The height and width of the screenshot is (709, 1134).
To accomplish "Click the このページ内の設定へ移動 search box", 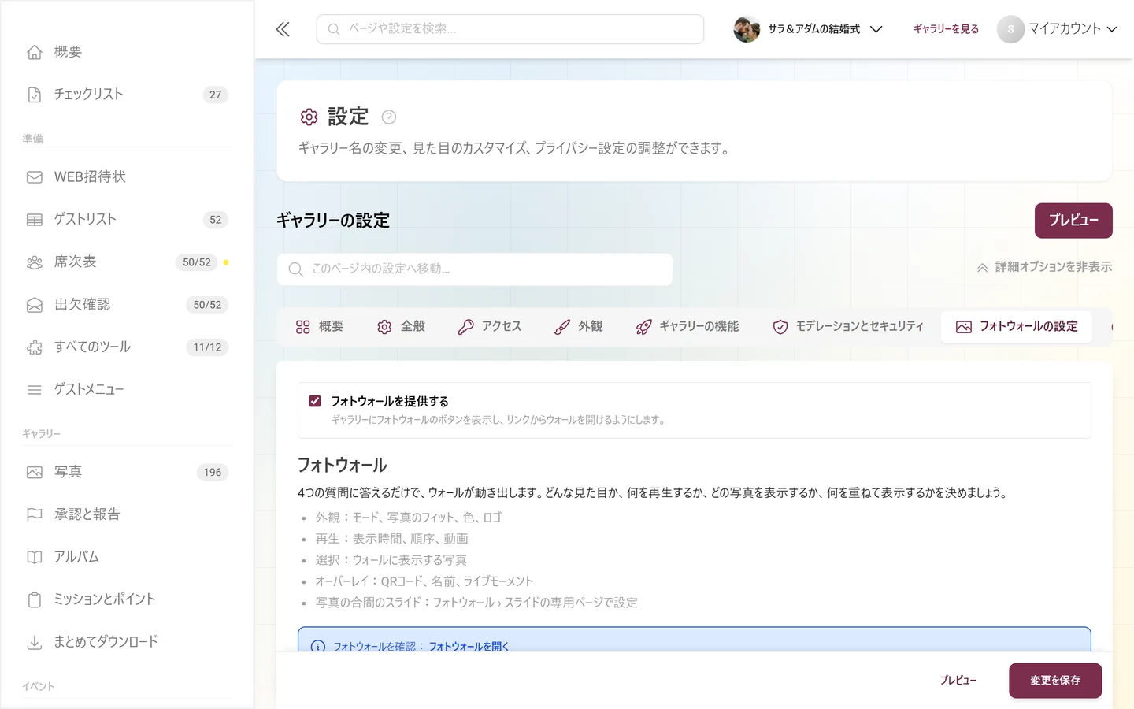I will click(x=475, y=269).
